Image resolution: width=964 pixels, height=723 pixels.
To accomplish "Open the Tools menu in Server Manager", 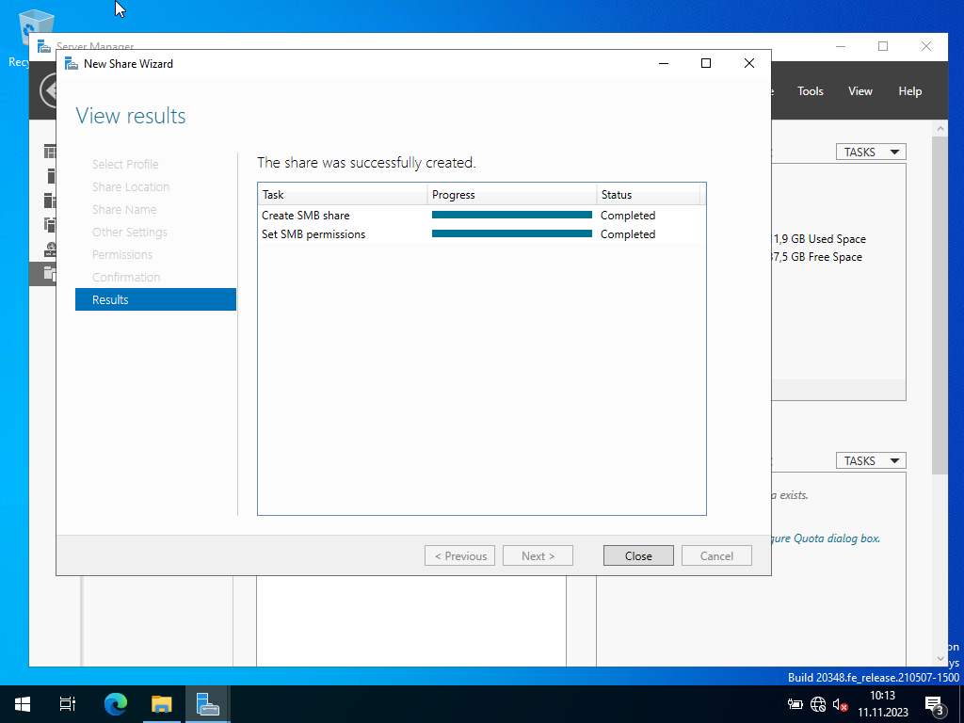I will tap(810, 91).
